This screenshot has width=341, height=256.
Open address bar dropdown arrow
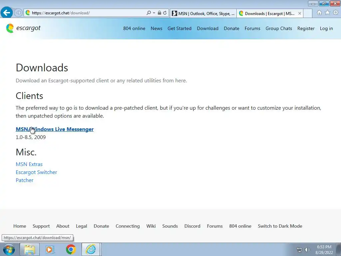click(x=154, y=13)
